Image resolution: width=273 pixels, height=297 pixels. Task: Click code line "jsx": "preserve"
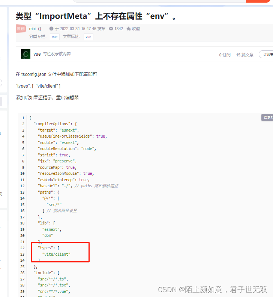pos(57,161)
